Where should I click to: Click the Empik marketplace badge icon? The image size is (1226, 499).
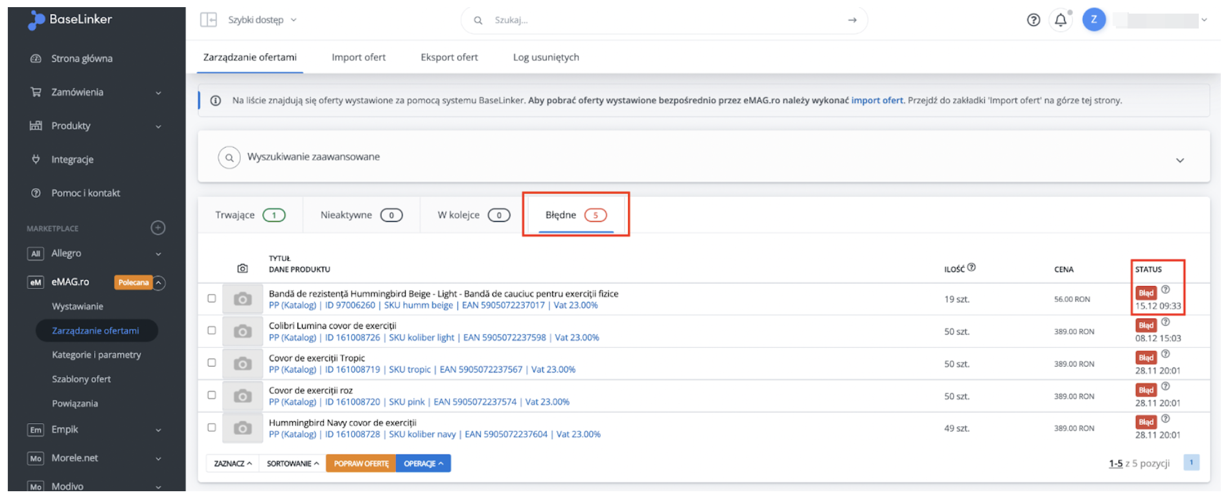[x=36, y=430]
